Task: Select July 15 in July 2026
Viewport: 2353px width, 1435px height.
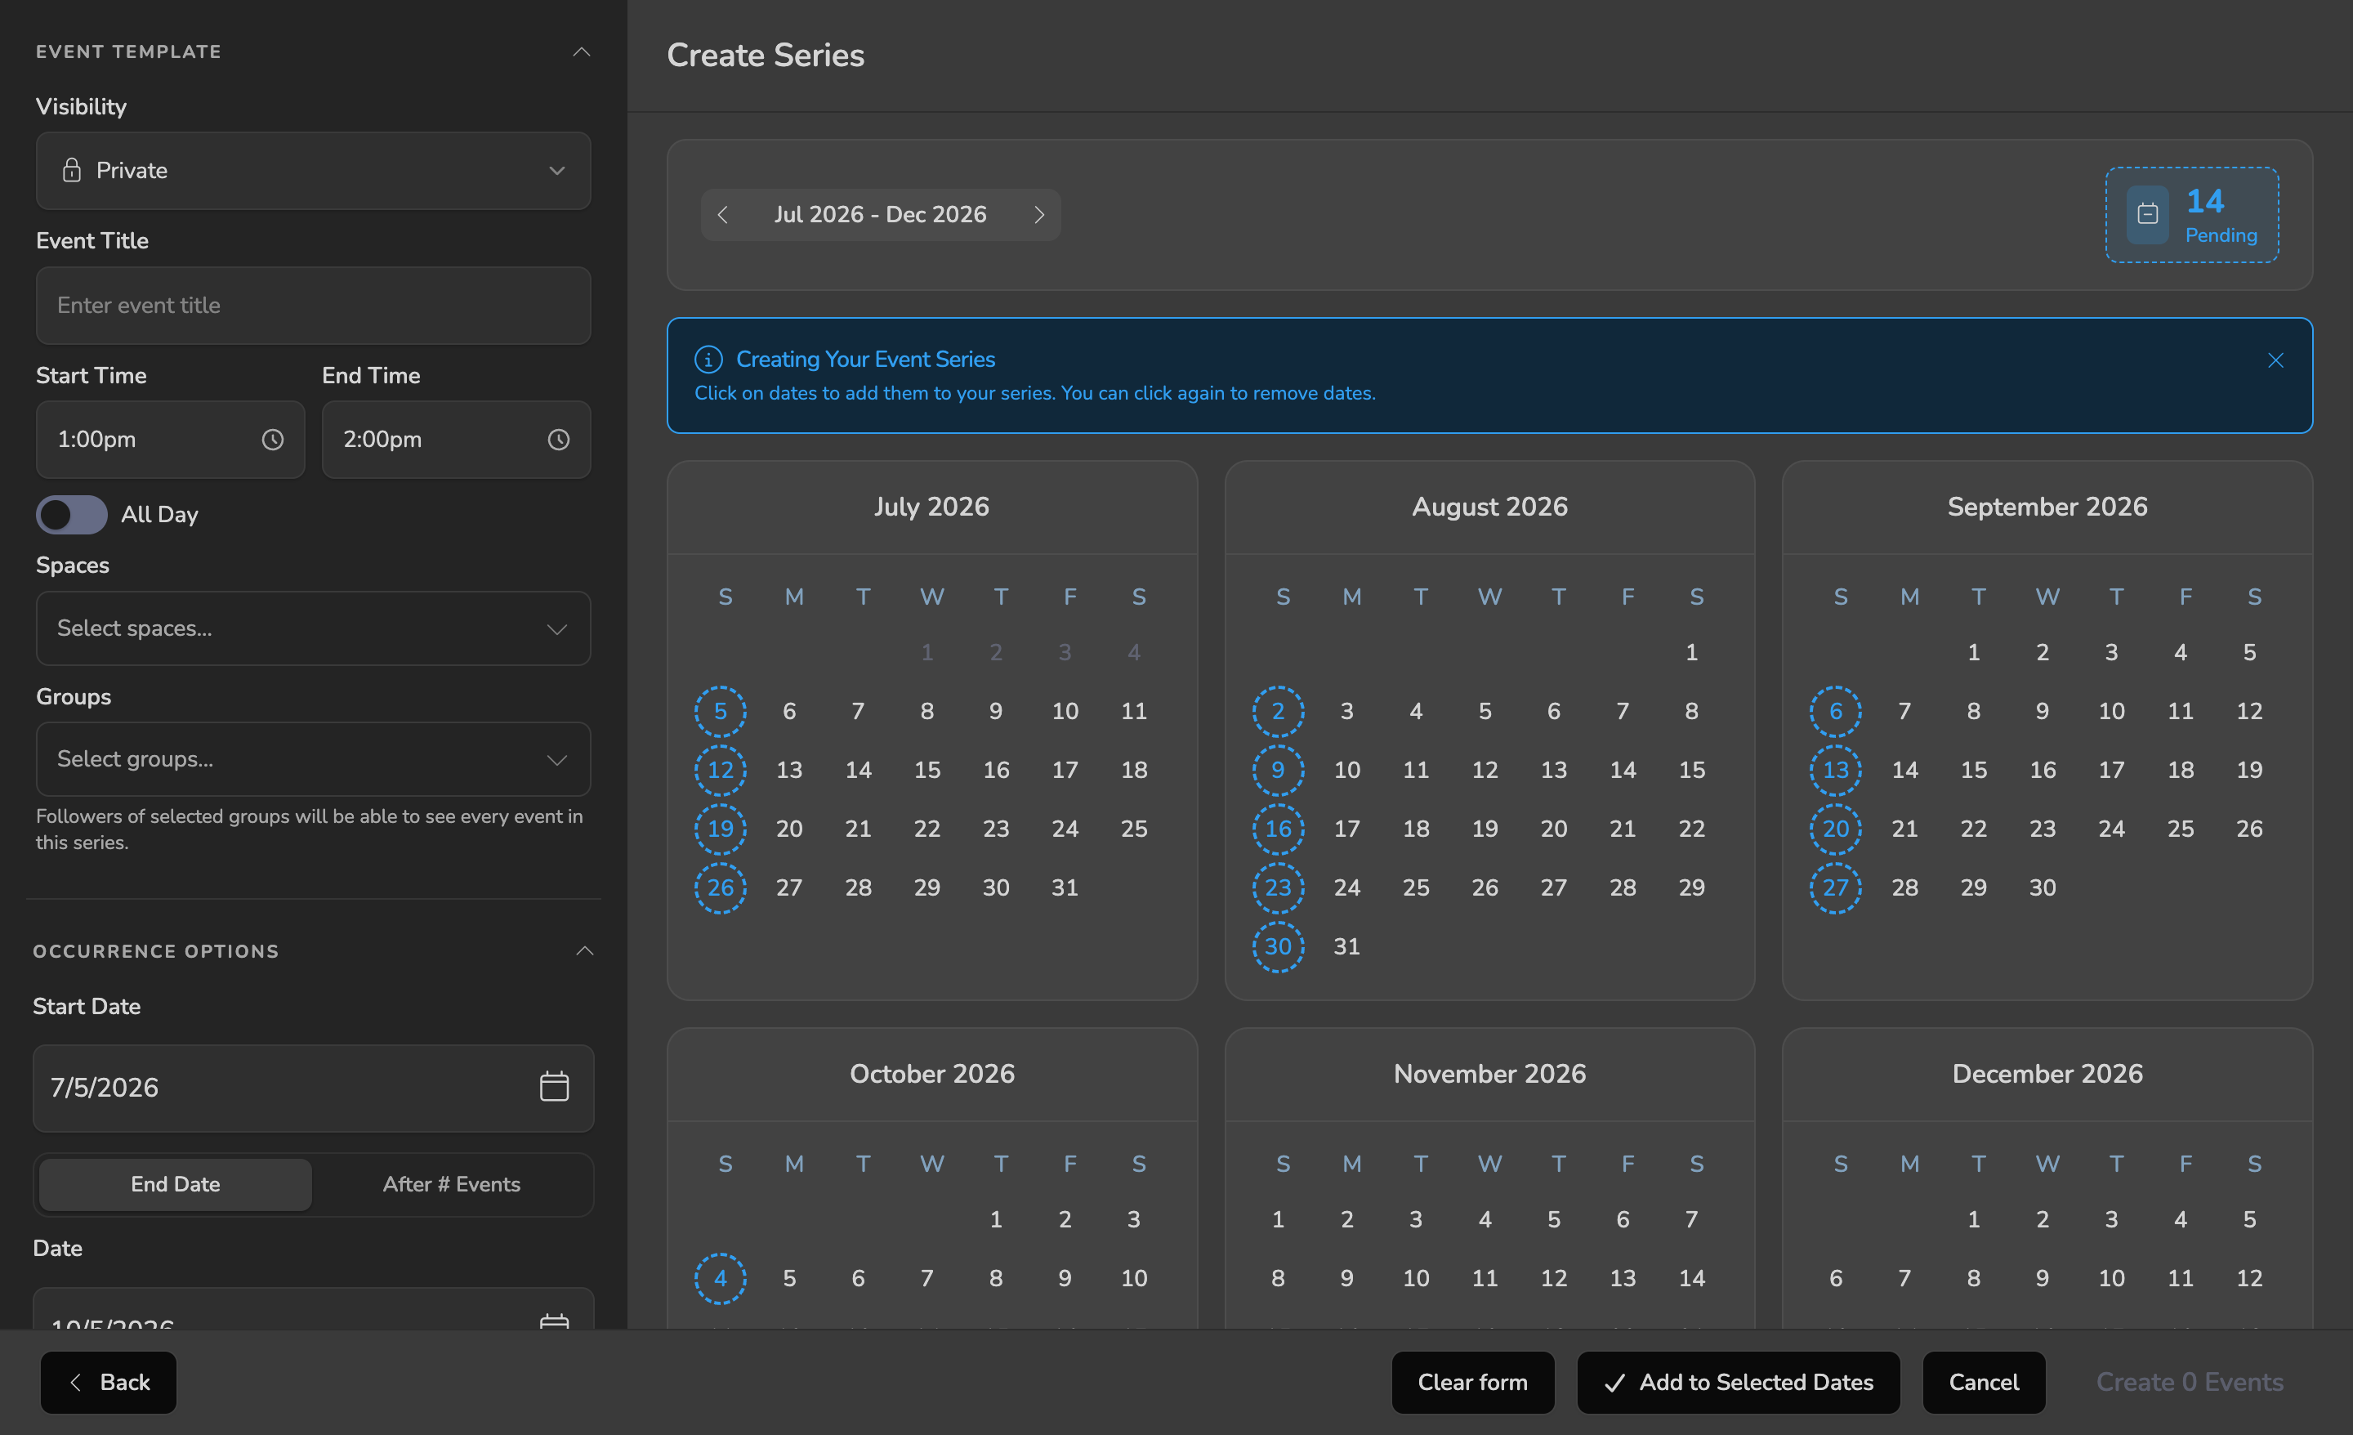Action: pyautogui.click(x=927, y=770)
